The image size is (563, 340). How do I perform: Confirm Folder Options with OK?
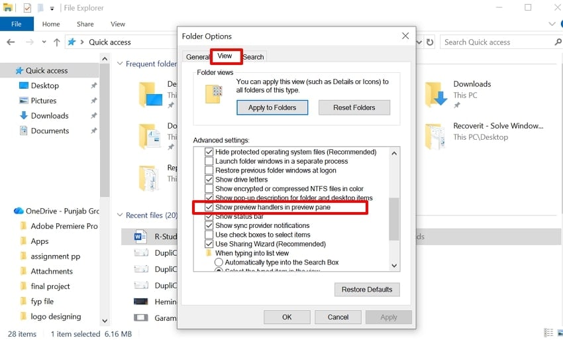(x=287, y=317)
